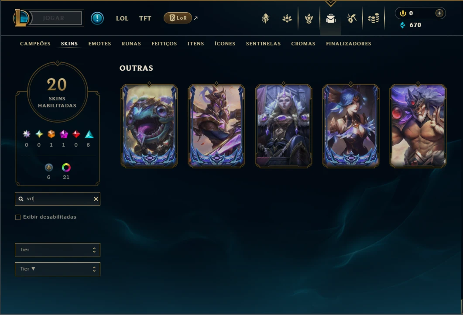Focus the skin search input field
Image resolution: width=463 pixels, height=315 pixels.
coord(58,199)
